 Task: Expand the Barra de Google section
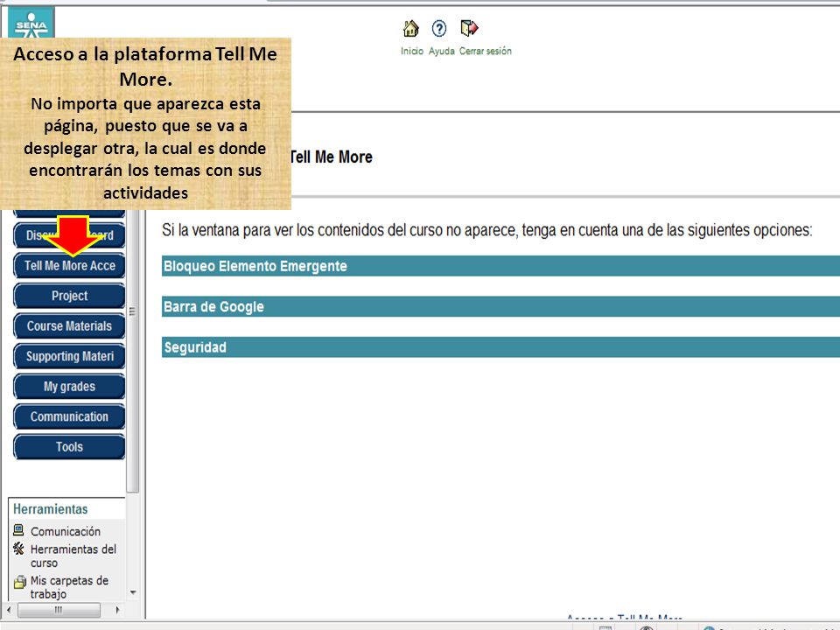(500, 307)
